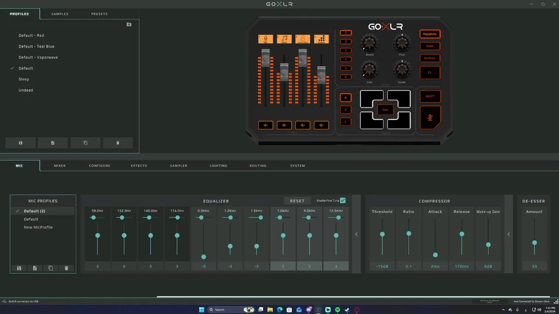Screen dimensions: 559x314
Task: Select effects preset 1 button
Action: click(346, 33)
